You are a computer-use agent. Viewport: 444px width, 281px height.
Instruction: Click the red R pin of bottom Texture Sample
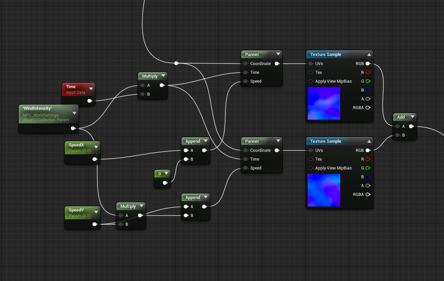367,159
